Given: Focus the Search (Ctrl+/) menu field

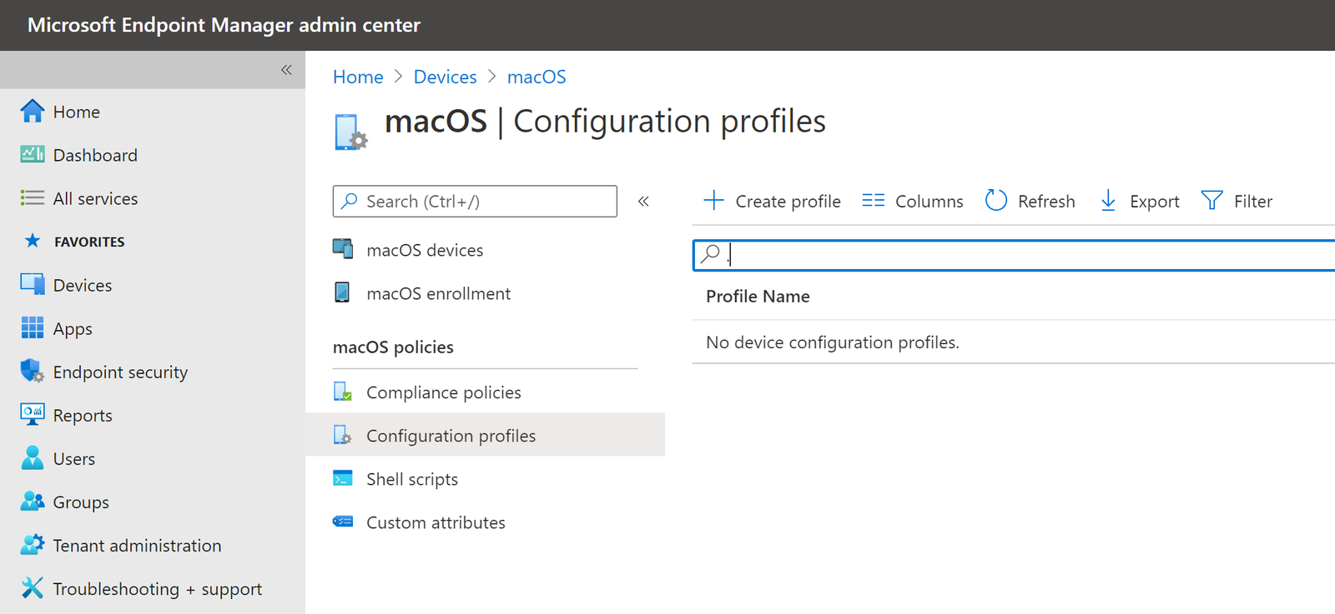Looking at the screenshot, I should (x=475, y=201).
